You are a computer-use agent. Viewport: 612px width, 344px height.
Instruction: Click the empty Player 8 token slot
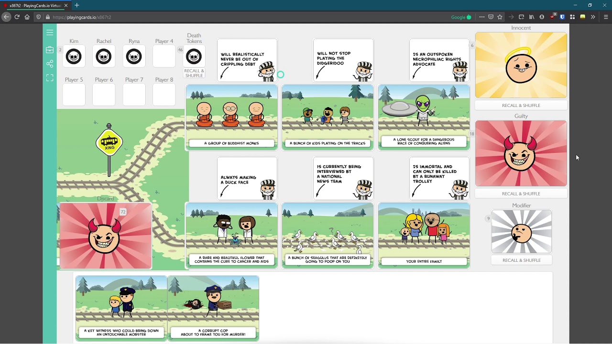[164, 95]
